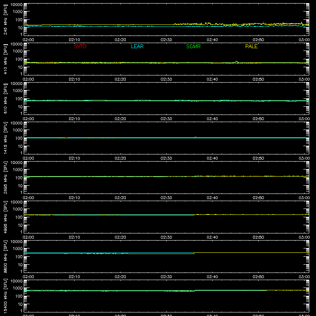Select the 610 MHz [SFU] axis title
Screen dimensions: 316x316
pyautogui.click(x=5, y=98)
